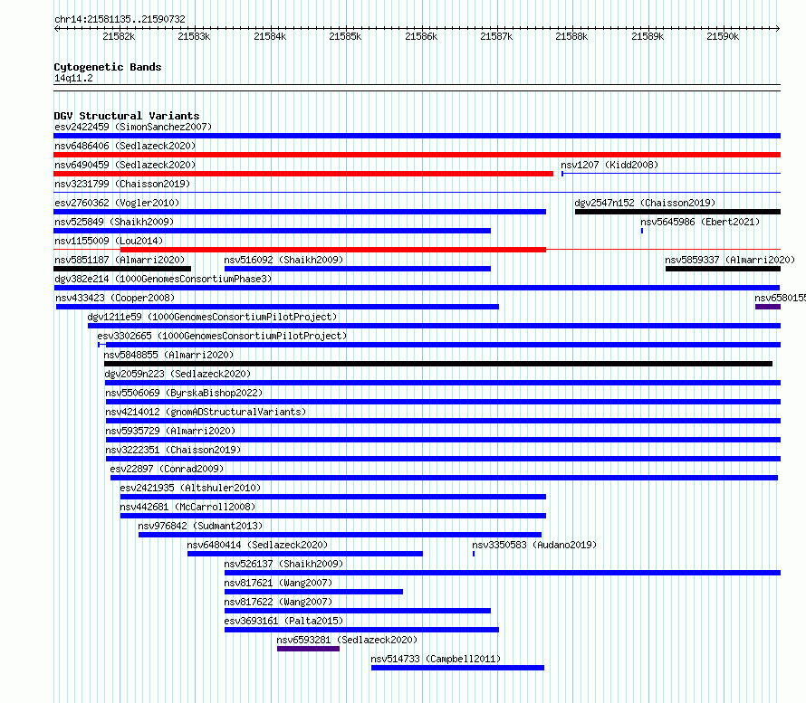This screenshot has width=806, height=703.
Task: Open esv22897 (Conrad2009) variant label
Action: coord(167,469)
